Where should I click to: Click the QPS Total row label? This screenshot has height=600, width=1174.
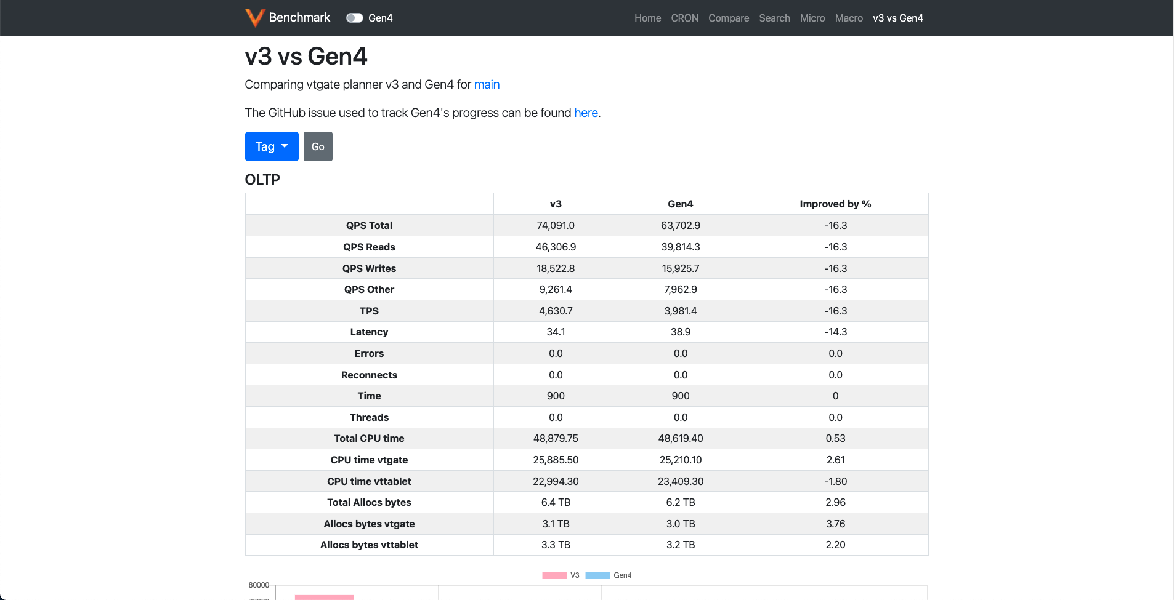coord(369,225)
